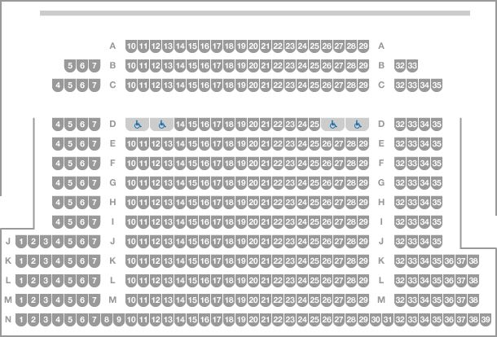Viewport: 497px width, 337px height.
Task: Select seat K3
Action: coord(46,261)
